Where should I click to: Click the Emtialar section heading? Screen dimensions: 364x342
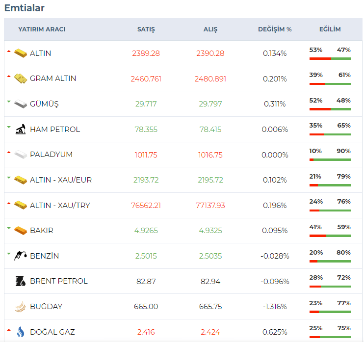click(x=24, y=8)
